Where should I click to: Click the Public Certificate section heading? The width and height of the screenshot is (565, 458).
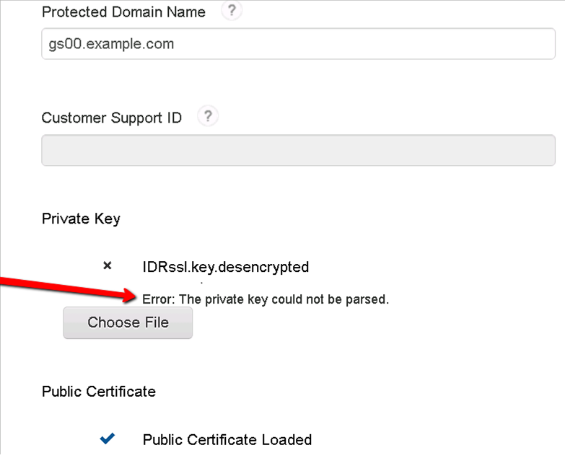pos(99,392)
